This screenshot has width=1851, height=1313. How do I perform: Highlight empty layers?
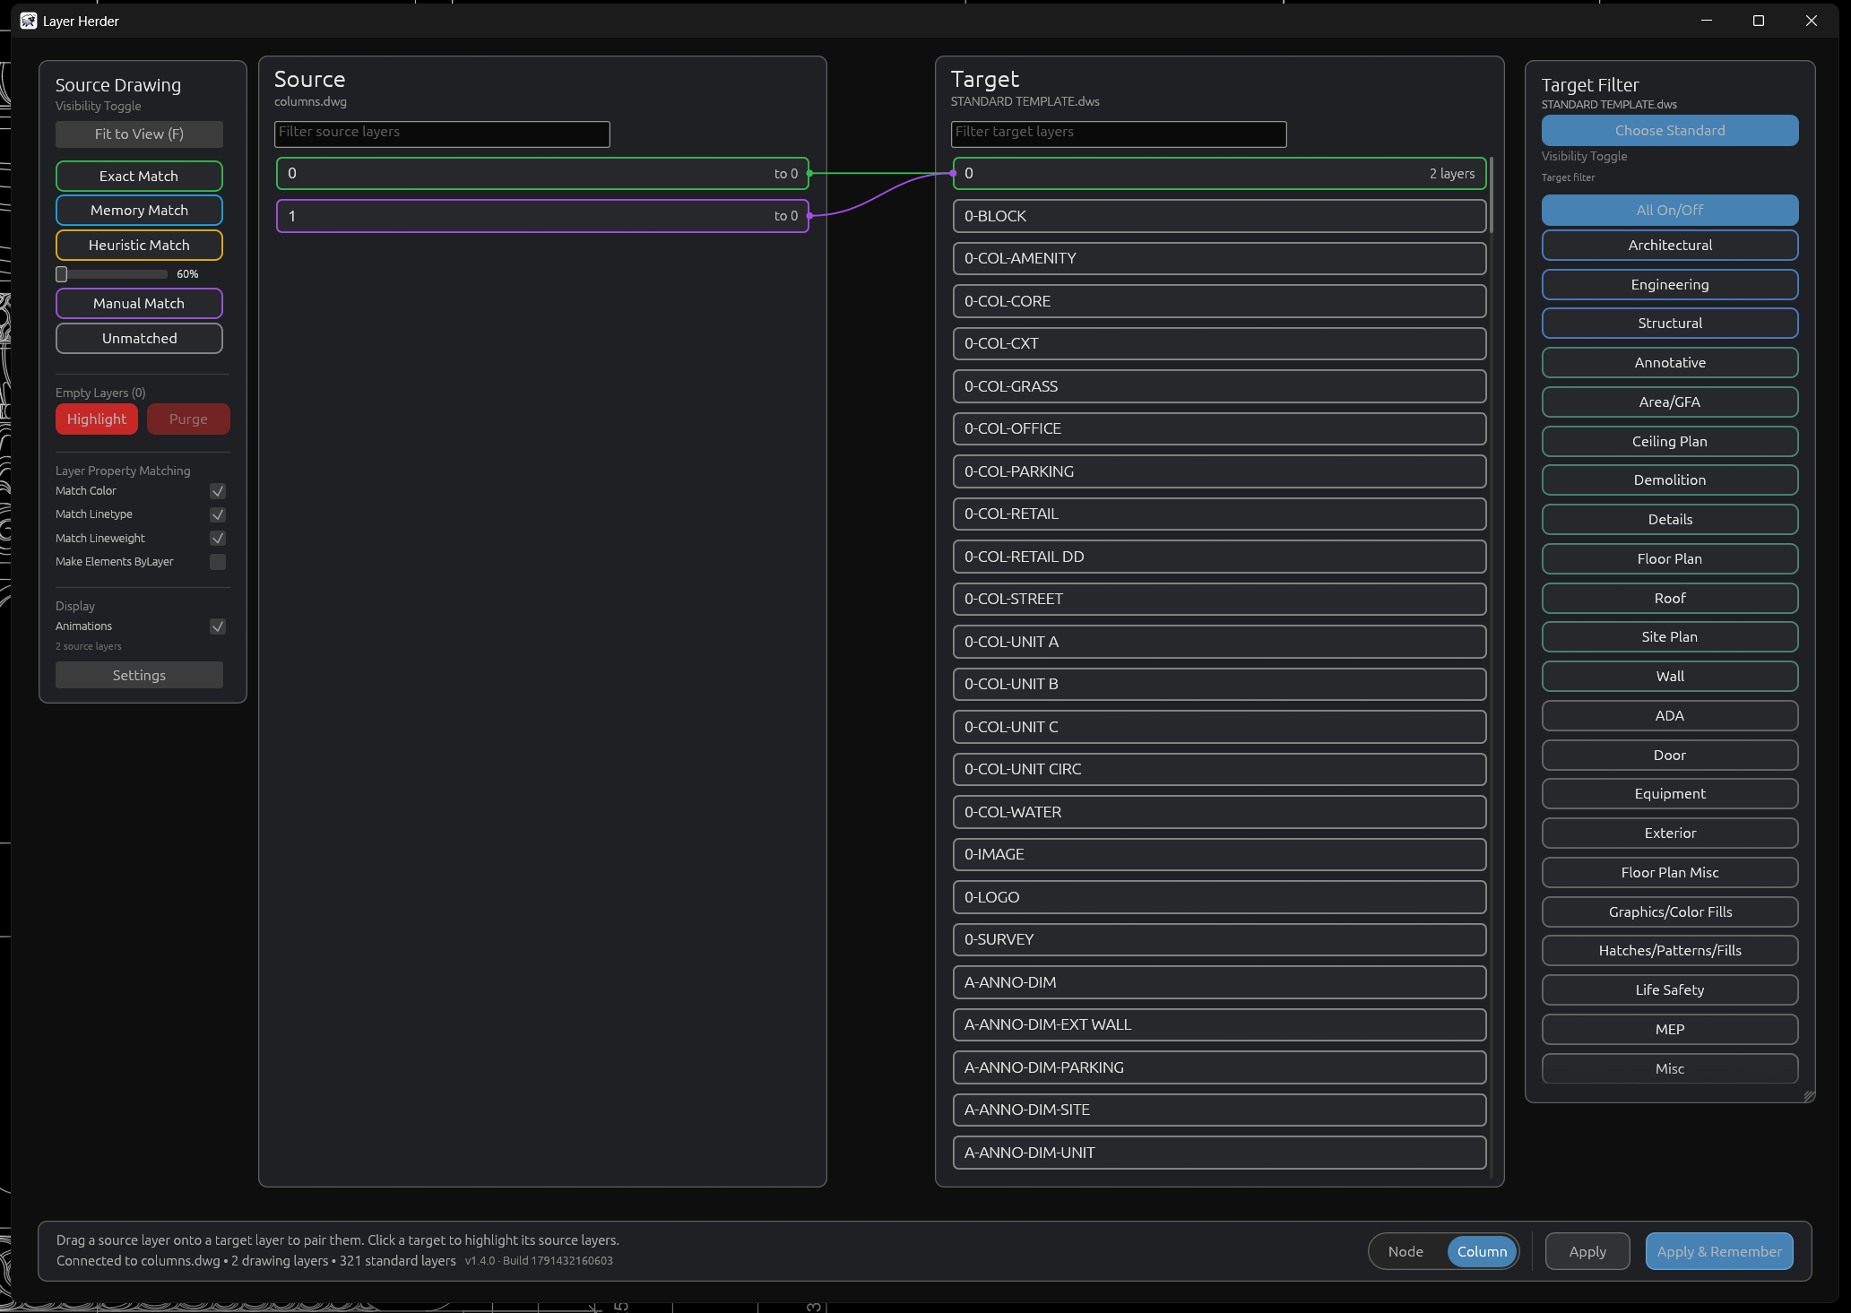97,419
